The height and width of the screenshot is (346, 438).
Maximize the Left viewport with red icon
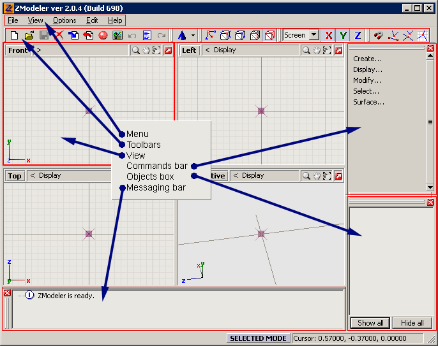pos(338,50)
